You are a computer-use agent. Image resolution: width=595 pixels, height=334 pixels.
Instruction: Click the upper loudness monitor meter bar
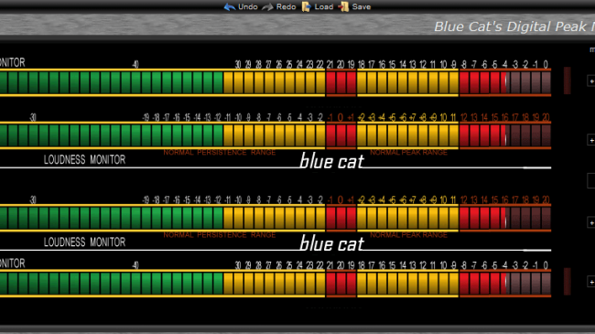[x=276, y=135]
